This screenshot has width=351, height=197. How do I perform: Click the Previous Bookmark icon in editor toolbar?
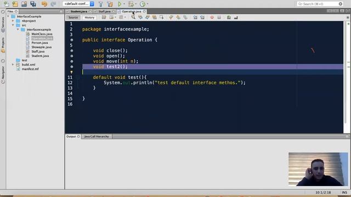pyautogui.click(x=171, y=17)
